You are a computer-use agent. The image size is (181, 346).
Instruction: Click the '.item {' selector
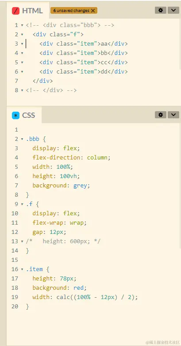click(x=38, y=269)
